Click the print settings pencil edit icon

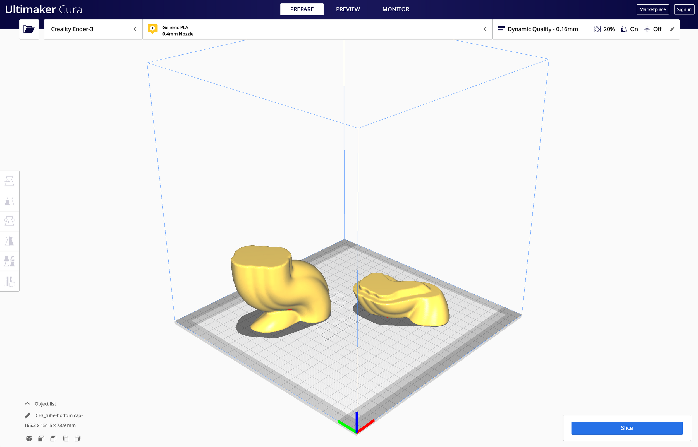[x=672, y=29]
